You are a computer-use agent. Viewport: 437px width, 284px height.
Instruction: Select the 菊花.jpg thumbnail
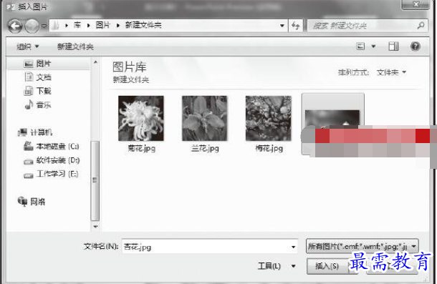pyautogui.click(x=141, y=118)
